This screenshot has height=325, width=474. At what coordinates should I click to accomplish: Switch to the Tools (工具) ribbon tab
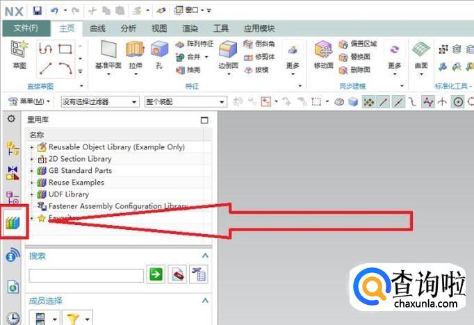(x=221, y=28)
